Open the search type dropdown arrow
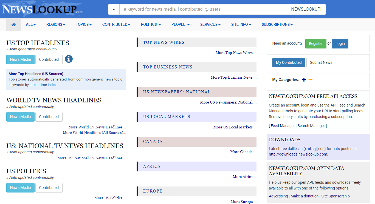This screenshot has width=375, height=204. click(x=114, y=9)
